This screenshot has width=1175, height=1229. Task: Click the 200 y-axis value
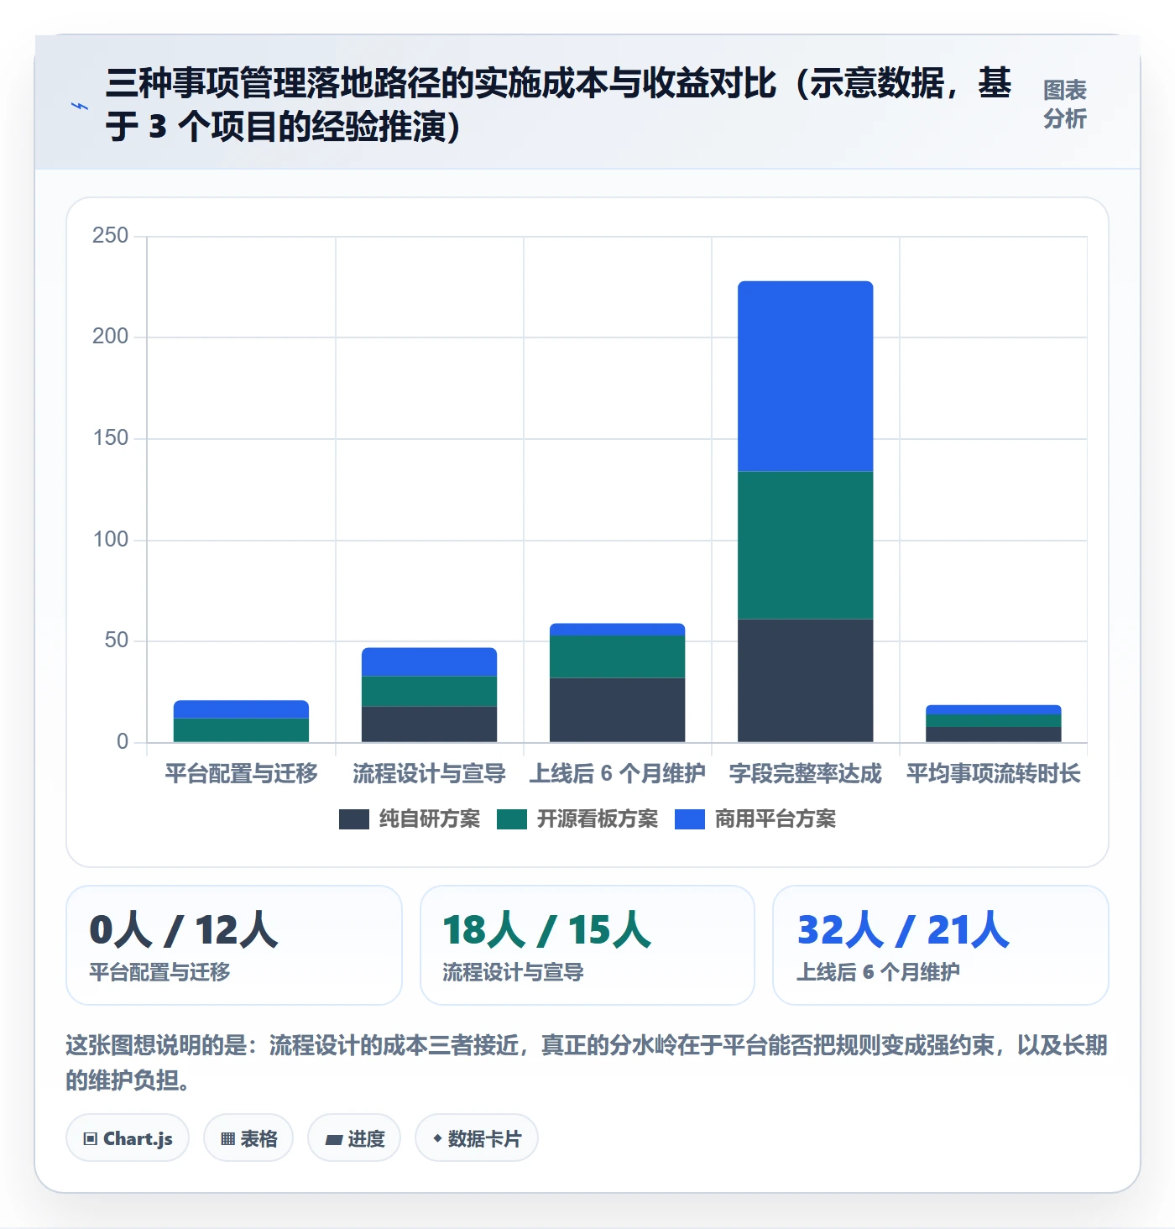pyautogui.click(x=111, y=337)
